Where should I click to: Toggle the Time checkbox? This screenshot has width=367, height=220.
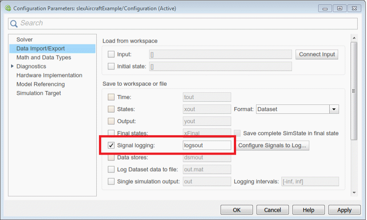[111, 97]
